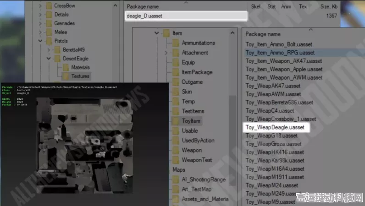Expand the CrossBow tree node
The height and width of the screenshot is (206, 365).
coord(40,5)
